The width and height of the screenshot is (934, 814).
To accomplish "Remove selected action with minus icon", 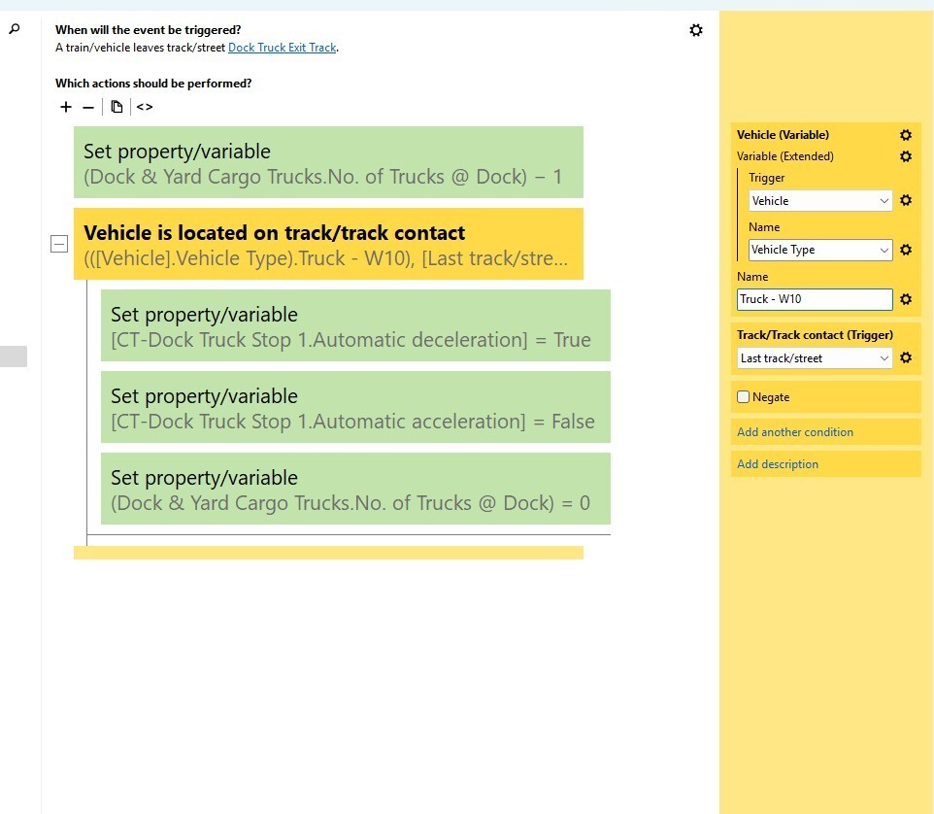I will [88, 107].
